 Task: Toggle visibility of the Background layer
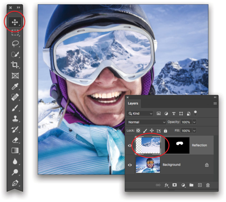coord(130,165)
